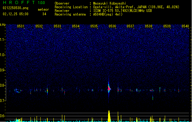Select the file name 0212250530.png
192x122 pixels.
16,8
